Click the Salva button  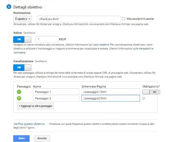[21, 138]
